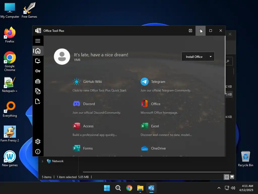Switch to Office Tool Plus taskbar icon

151,188
